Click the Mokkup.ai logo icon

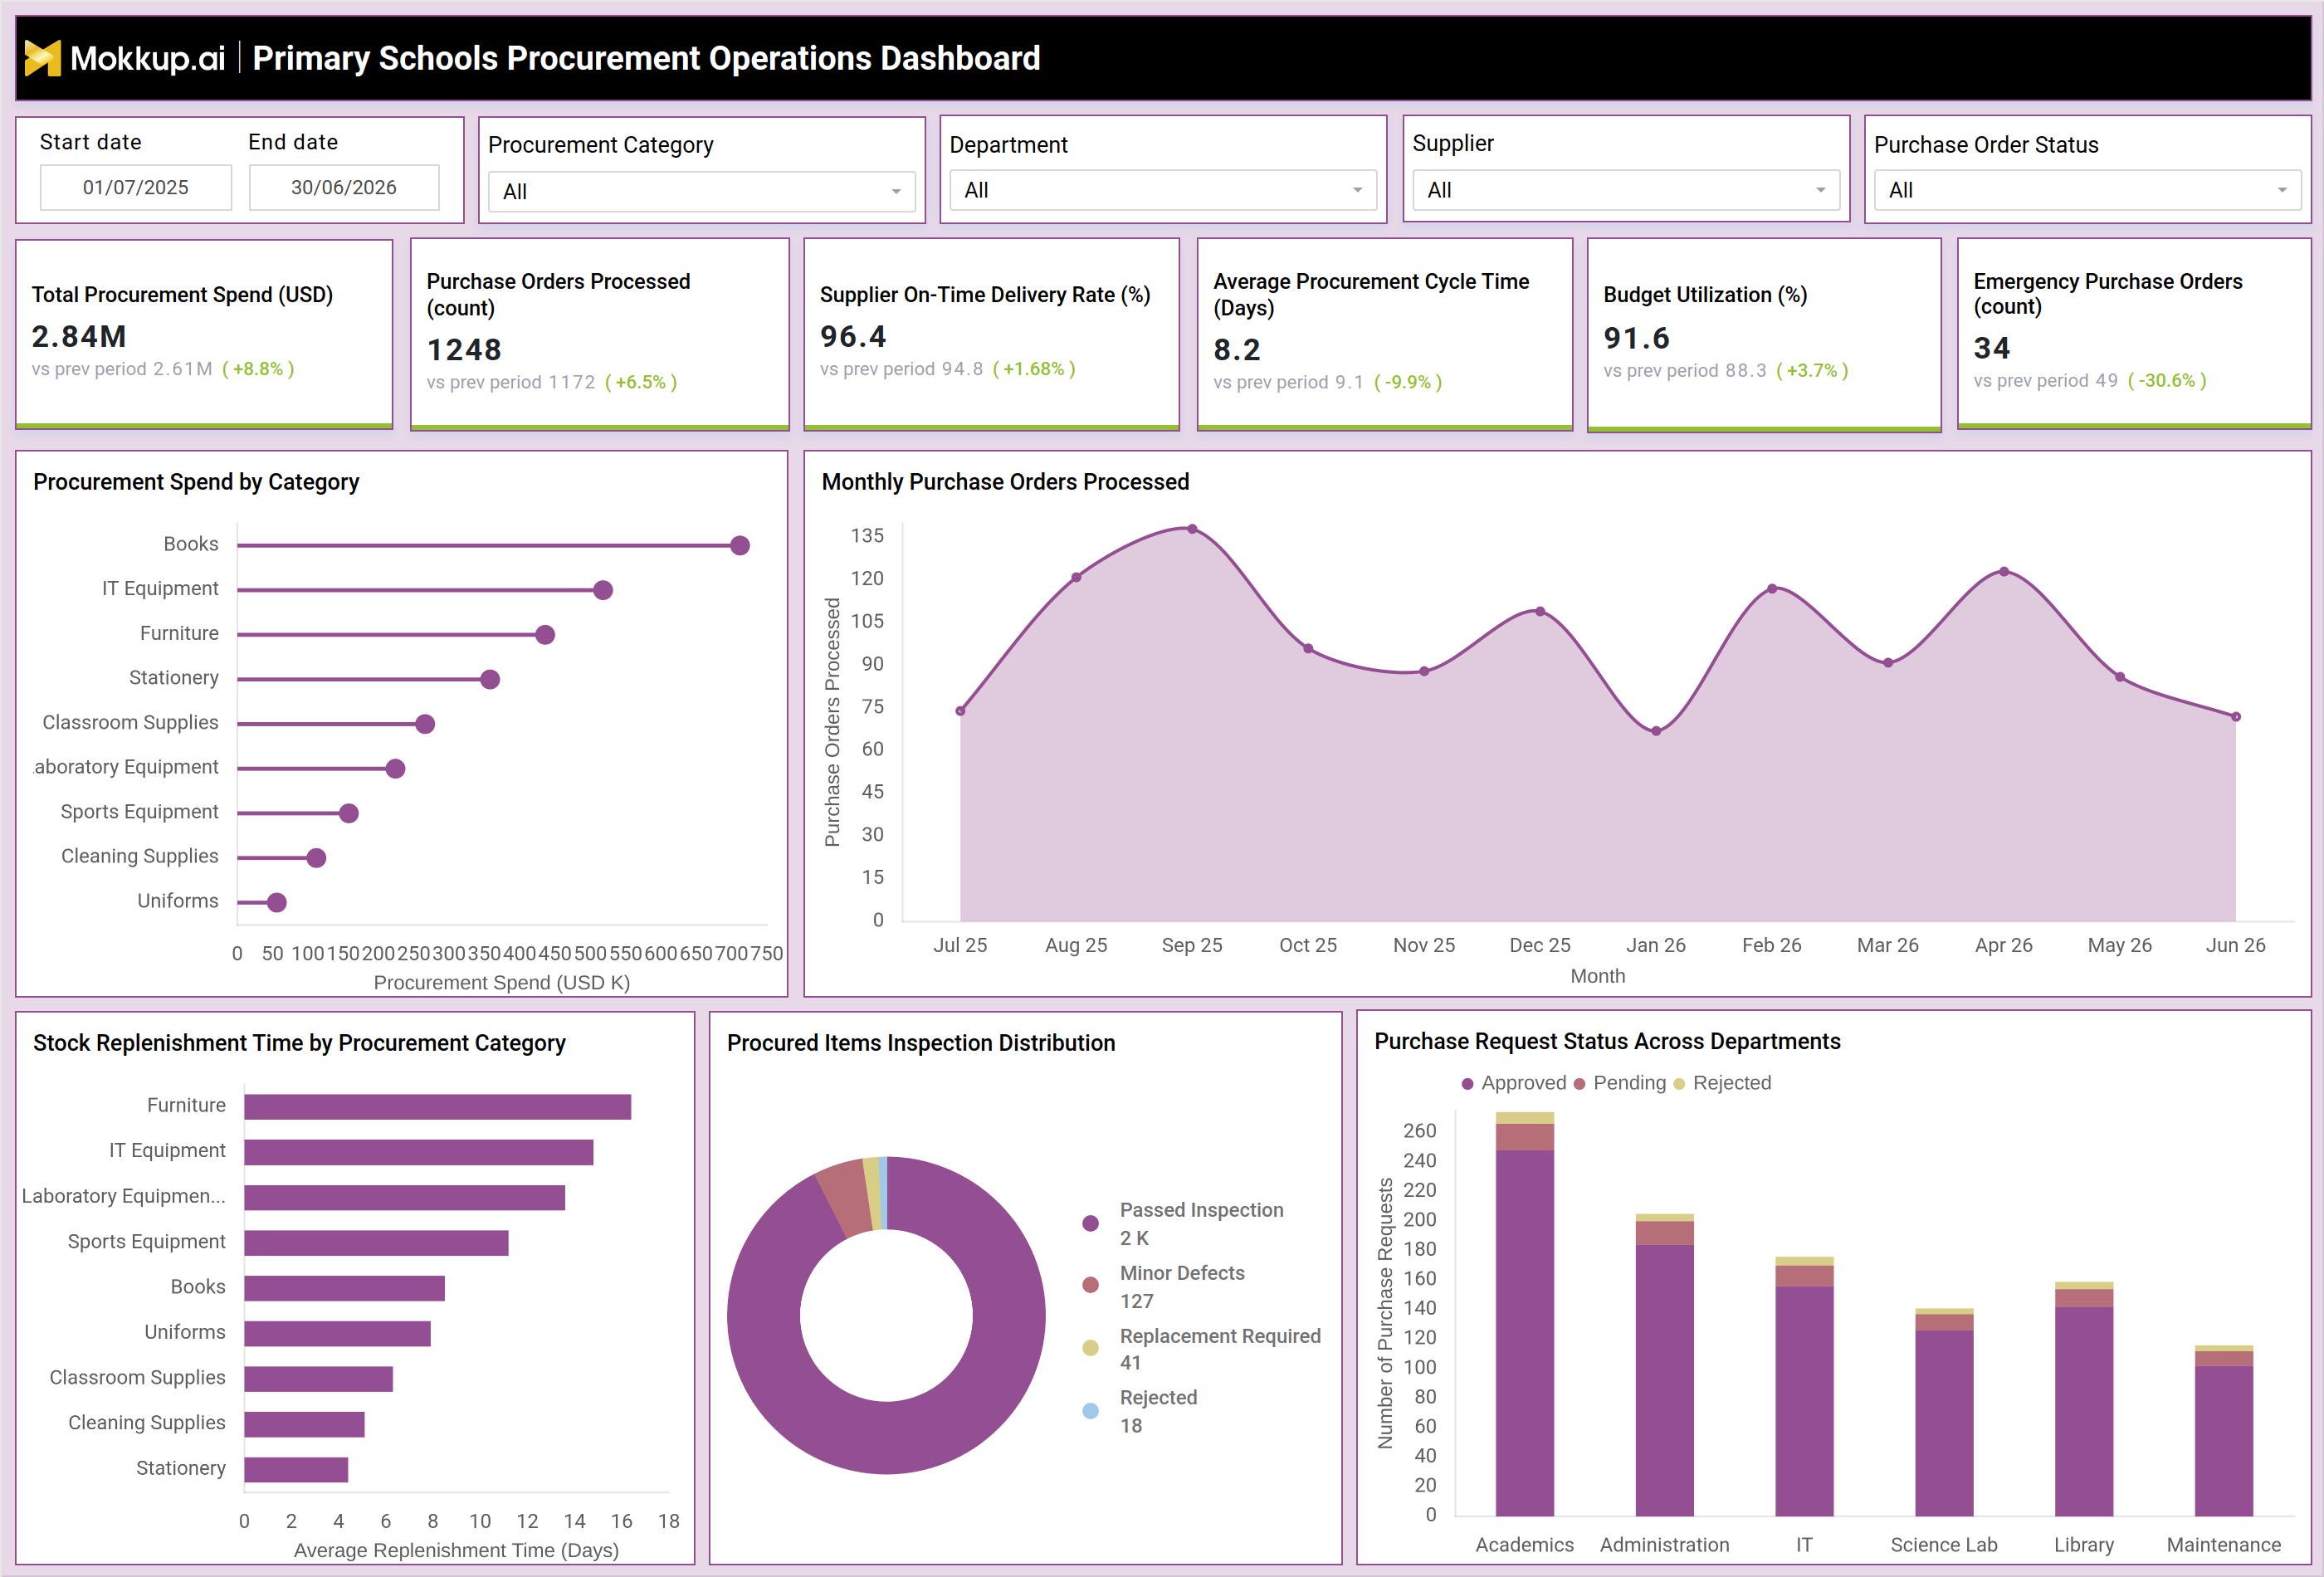[x=42, y=58]
